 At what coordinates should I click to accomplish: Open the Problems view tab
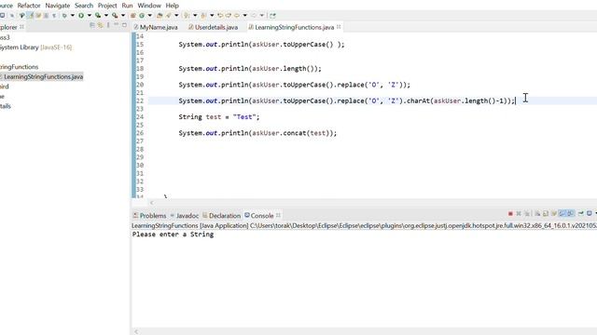(x=149, y=215)
